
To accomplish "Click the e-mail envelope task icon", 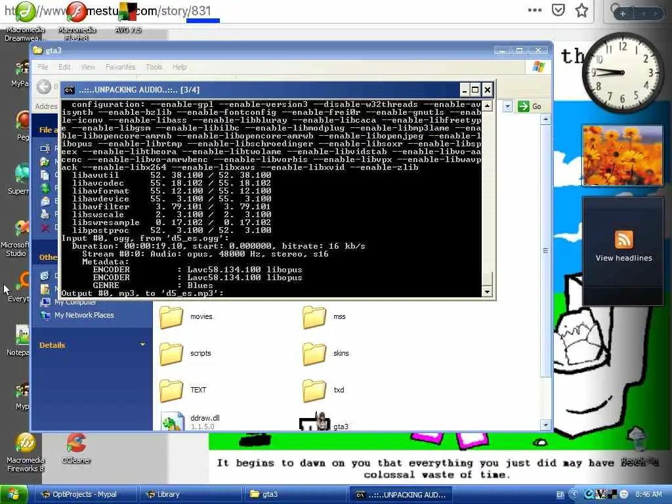I will tap(45, 201).
